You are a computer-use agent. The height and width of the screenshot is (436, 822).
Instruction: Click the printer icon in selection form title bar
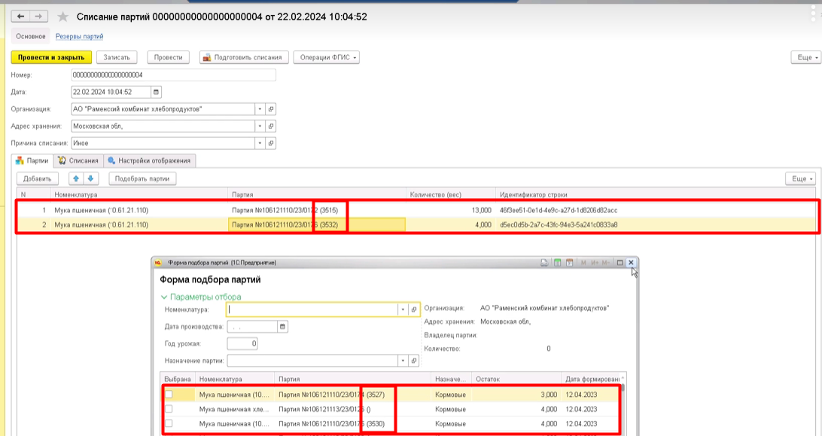pyautogui.click(x=544, y=262)
